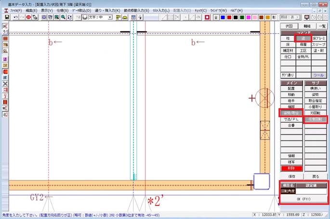The image size is (330, 219).
Task: Click the purple icon in left sidebar
Action: point(5,59)
